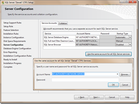Image resolution: width=139 pixels, height=104 pixels.
Task: Click Use the same account for all SQL Server services
Action: coord(108,54)
